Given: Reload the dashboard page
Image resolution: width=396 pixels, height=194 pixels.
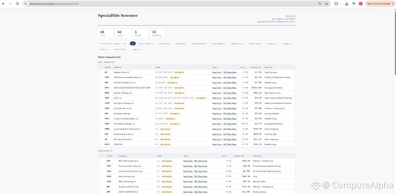Looking at the screenshot, I should coord(17,4).
